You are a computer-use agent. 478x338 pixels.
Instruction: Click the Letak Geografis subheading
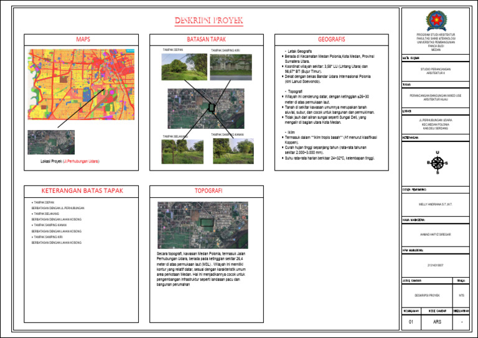299,52
